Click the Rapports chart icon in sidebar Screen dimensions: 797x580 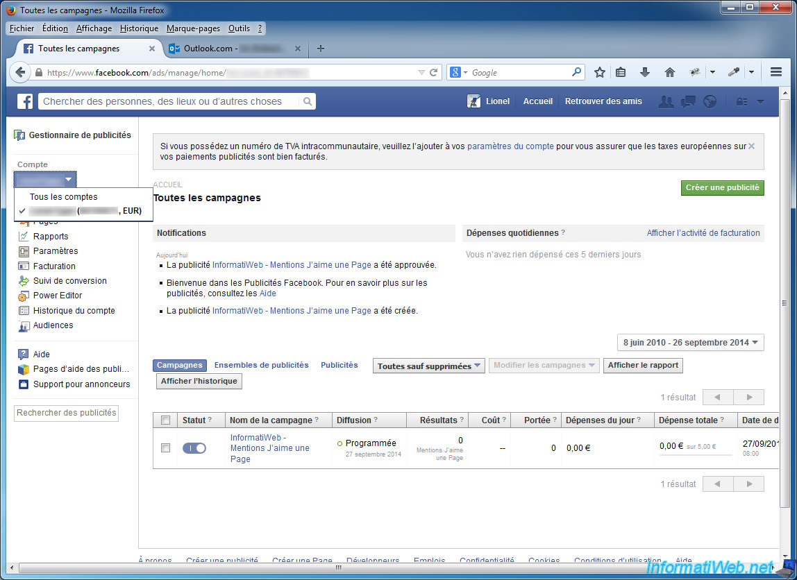tap(24, 236)
